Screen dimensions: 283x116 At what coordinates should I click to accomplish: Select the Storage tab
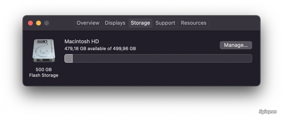pyautogui.click(x=140, y=23)
